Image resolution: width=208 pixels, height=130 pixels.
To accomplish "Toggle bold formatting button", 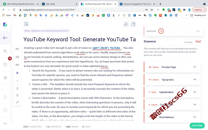I will pos(17,73).
